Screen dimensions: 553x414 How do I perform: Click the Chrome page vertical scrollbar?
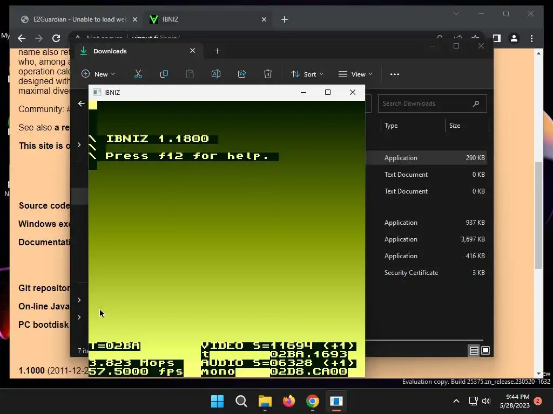[x=538, y=215]
